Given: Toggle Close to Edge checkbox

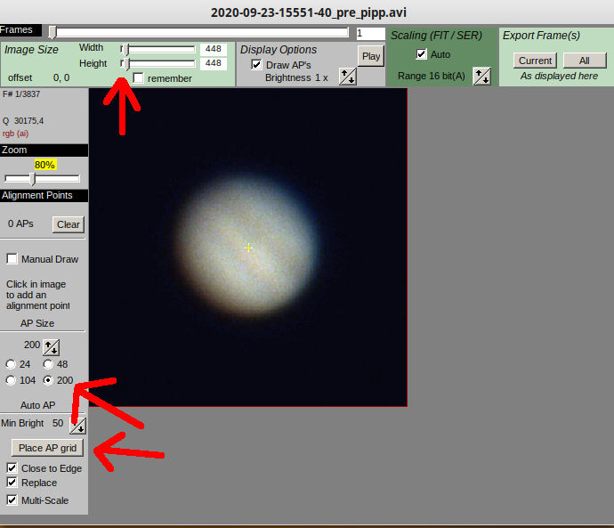Looking at the screenshot, I should point(12,468).
